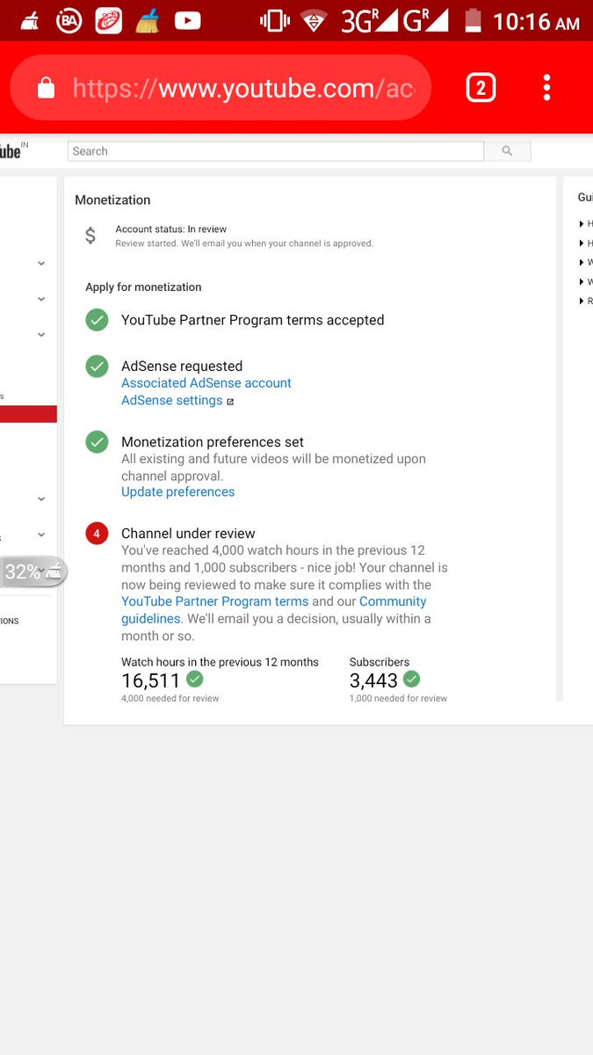Tap the battery status icon
This screenshot has width=593, height=1055.
click(x=473, y=20)
